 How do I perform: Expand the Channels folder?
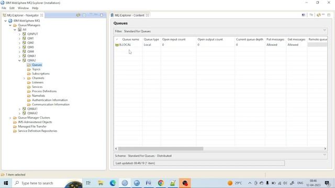tap(24, 78)
